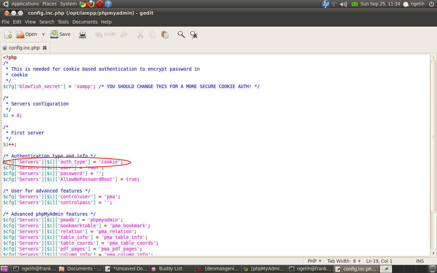Open the Search menu
Image resolution: width=437 pixels, height=273 pixels.
(x=47, y=22)
